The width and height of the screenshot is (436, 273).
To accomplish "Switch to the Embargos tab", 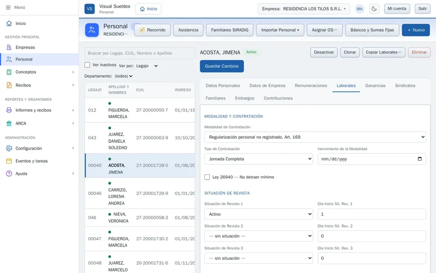I will coord(244,98).
